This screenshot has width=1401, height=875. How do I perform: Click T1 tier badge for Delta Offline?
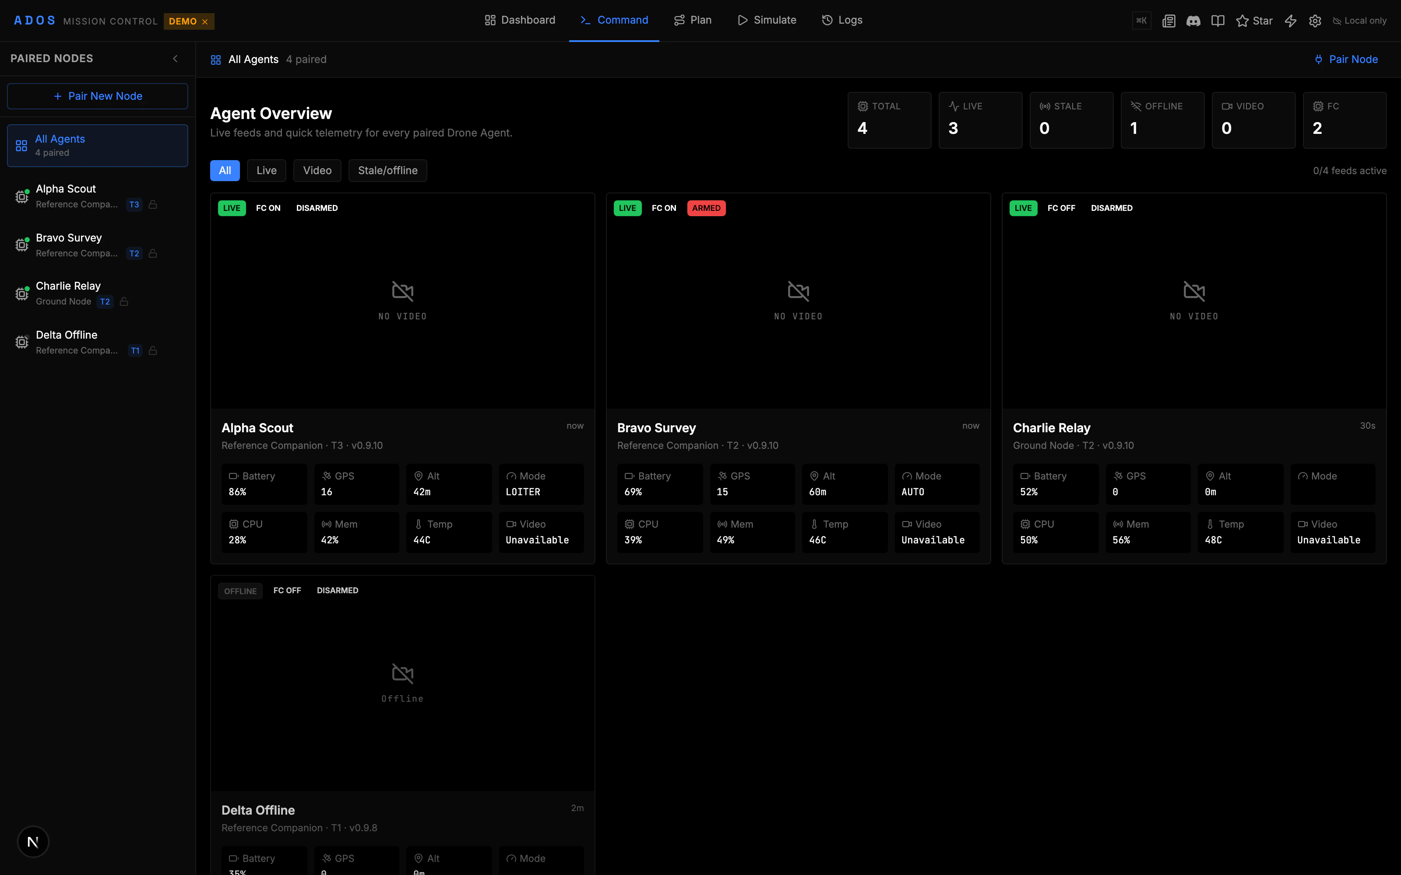click(135, 351)
